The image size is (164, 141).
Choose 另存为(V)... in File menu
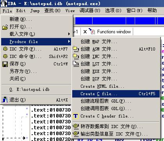36,71
